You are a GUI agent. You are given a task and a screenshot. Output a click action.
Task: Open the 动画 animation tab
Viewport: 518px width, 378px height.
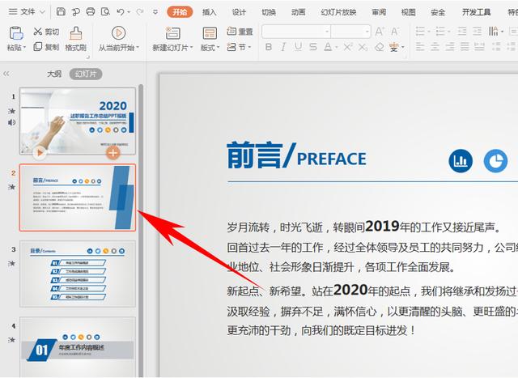click(x=298, y=12)
